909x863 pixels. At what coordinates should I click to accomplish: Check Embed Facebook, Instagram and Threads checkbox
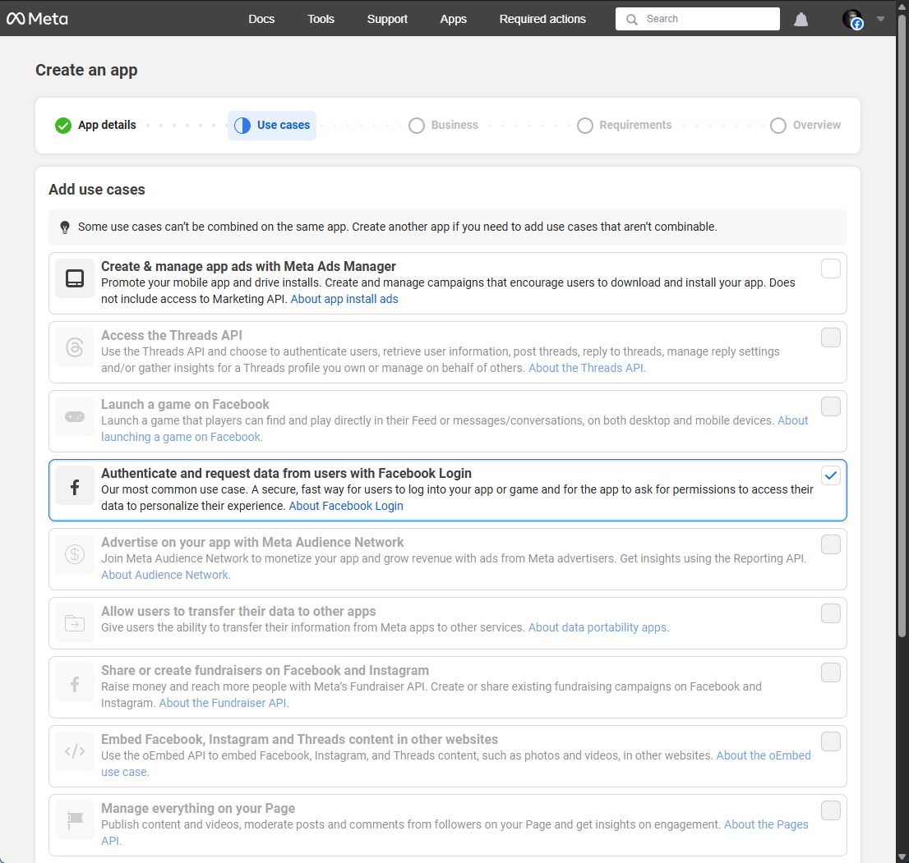pos(830,741)
